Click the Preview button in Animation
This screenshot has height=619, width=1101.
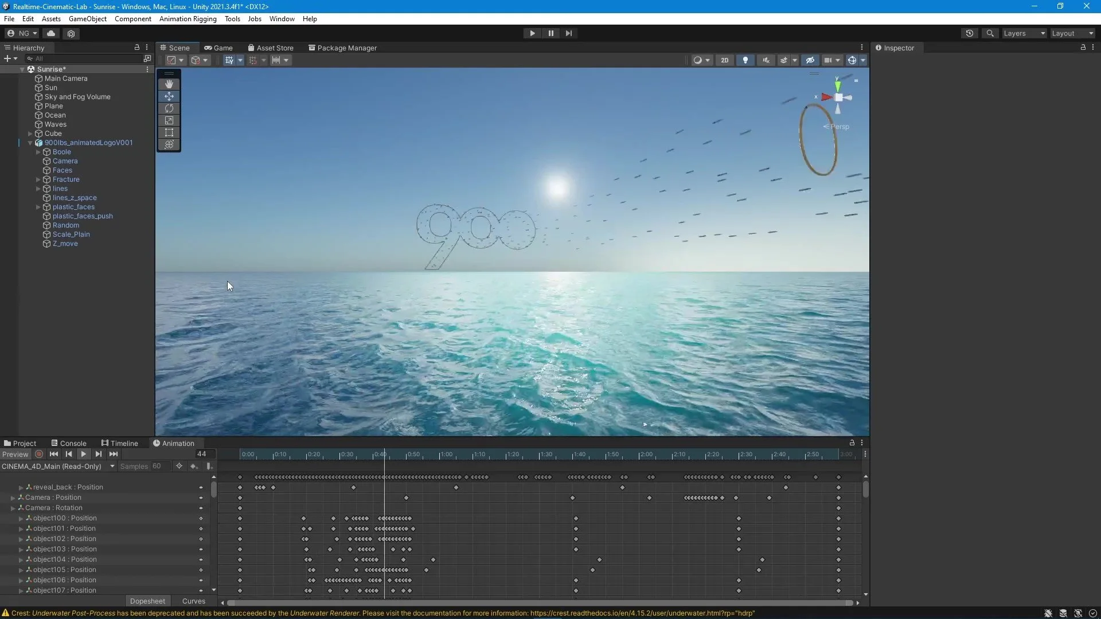pyautogui.click(x=15, y=454)
